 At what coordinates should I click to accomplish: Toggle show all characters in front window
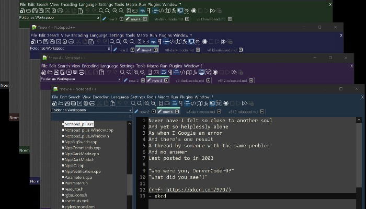(x=181, y=103)
